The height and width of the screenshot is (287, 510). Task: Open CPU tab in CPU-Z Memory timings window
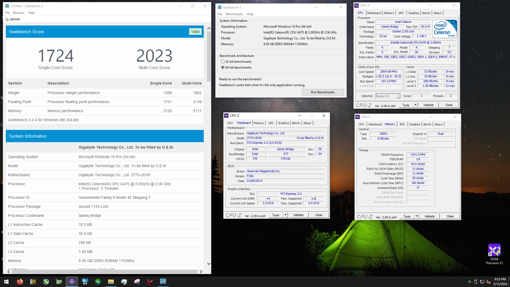tap(361, 124)
